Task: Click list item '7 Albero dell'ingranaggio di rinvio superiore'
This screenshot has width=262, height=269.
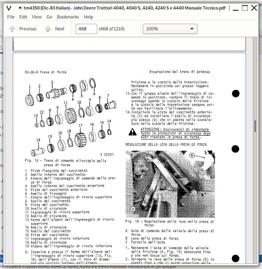Action: point(69,197)
